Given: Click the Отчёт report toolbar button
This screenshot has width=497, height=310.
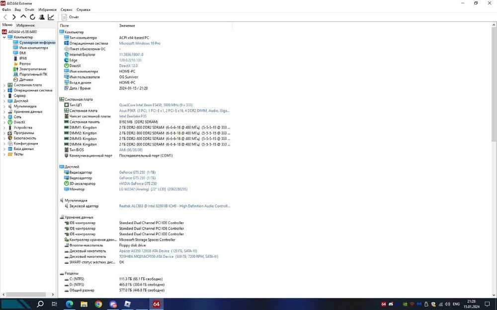Looking at the screenshot, I should 71,17.
